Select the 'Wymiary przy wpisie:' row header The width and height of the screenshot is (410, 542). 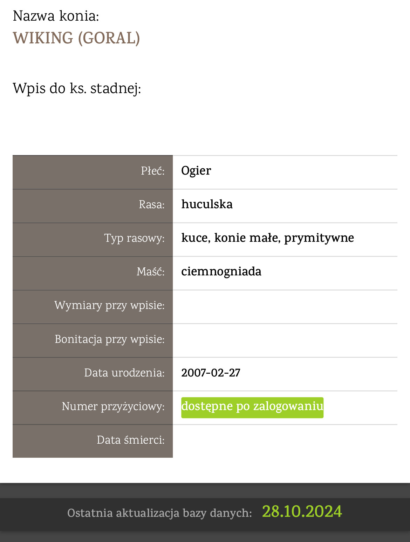coord(109,305)
